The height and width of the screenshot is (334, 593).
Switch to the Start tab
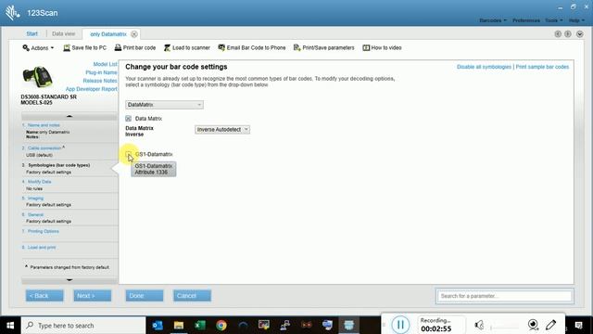pyautogui.click(x=32, y=33)
